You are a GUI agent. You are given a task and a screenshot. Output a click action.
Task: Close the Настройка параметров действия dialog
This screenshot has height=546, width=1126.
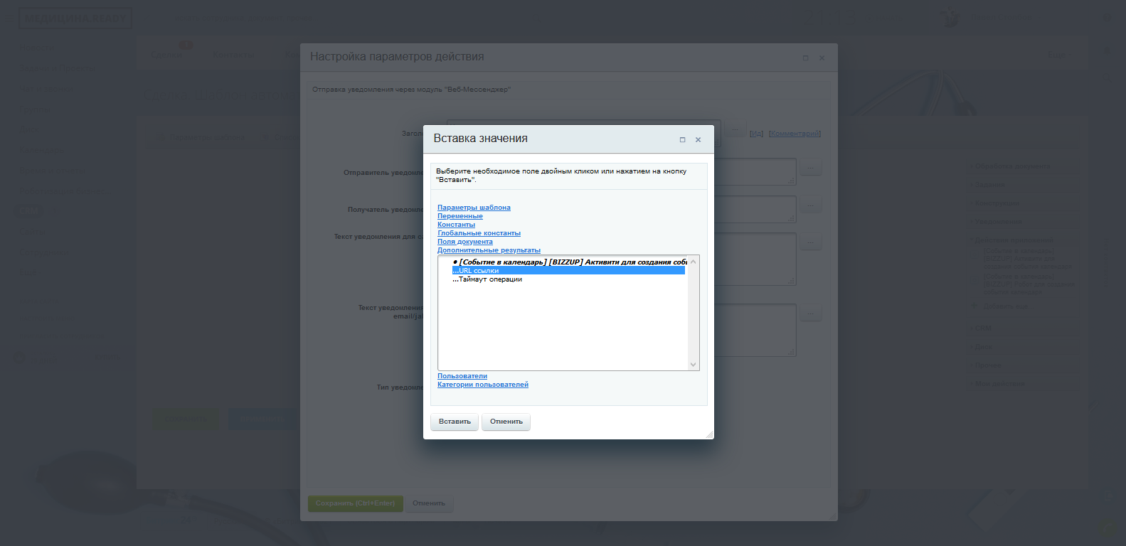pos(822,58)
